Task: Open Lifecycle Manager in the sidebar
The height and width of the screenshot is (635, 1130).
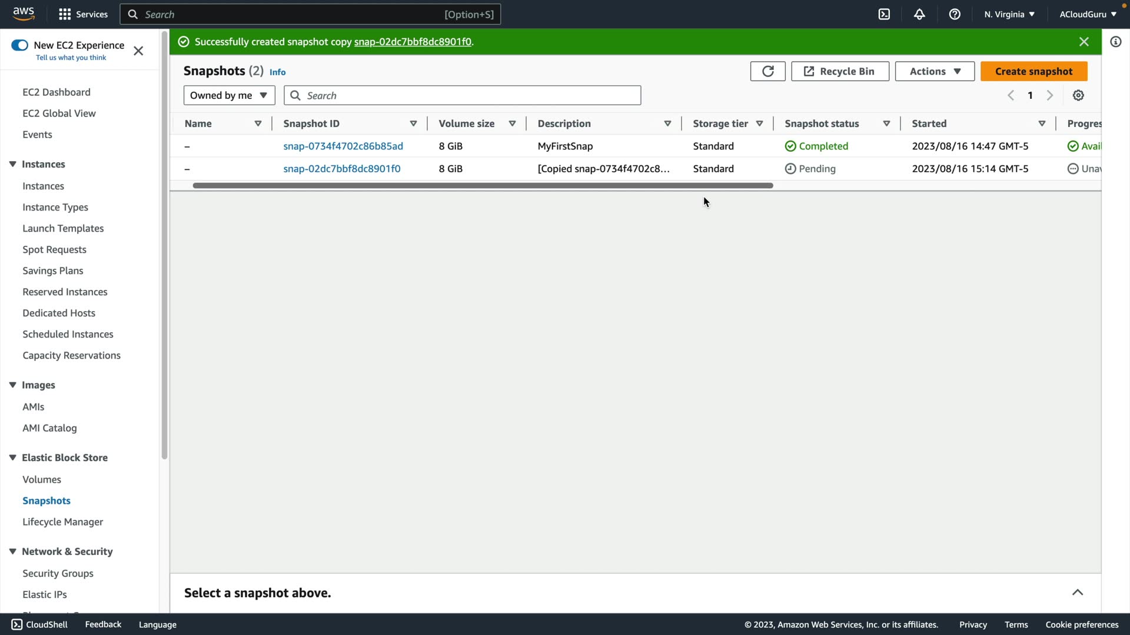Action: coord(62,522)
